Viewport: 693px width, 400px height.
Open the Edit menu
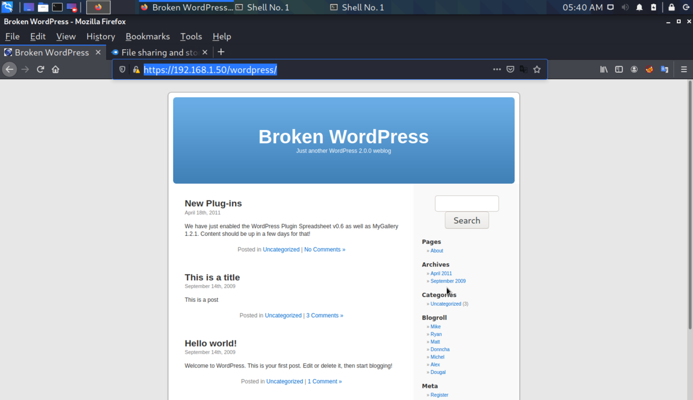click(38, 36)
